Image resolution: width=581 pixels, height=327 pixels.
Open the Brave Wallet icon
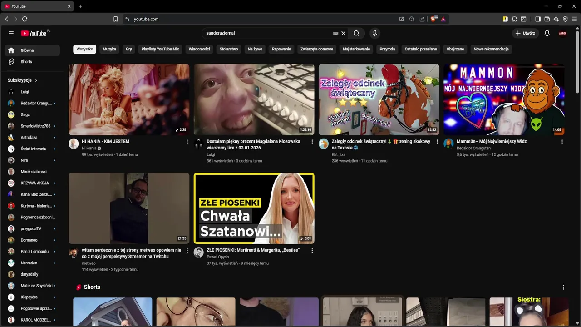tap(547, 19)
